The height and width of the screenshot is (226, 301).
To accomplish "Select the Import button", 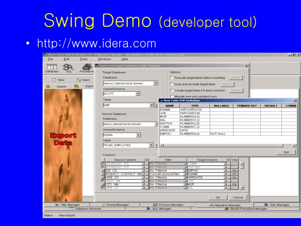I will [58, 87].
